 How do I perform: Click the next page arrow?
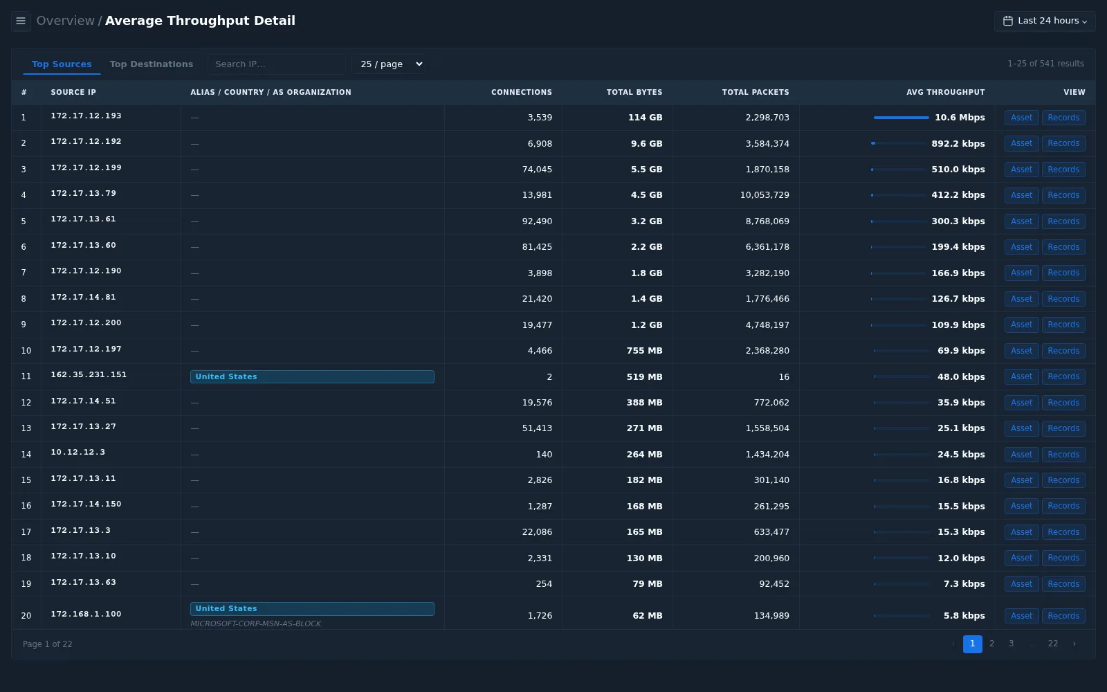pos(1074,644)
